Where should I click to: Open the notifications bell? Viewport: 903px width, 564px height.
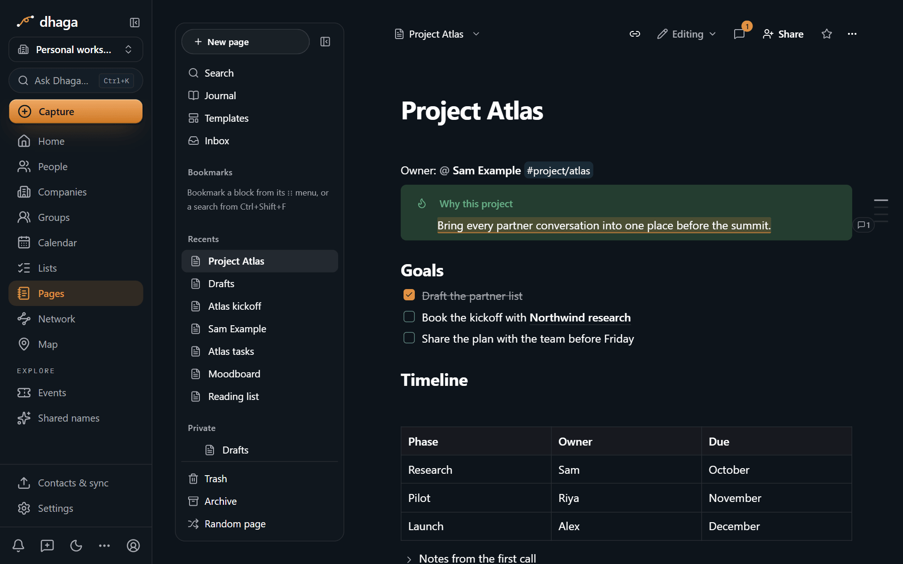tap(18, 546)
